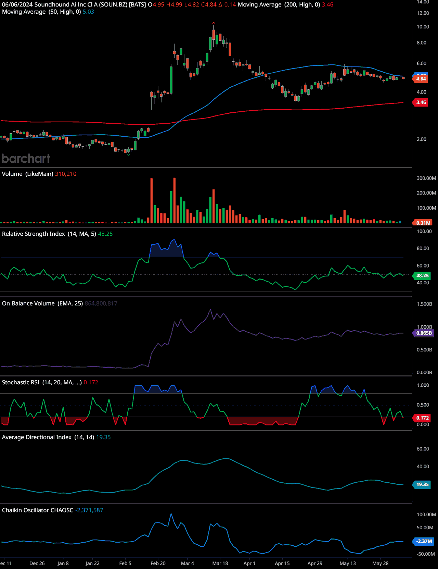Click the Moving Average (50, High, 0) legend
Image resolution: width=438 pixels, height=569 pixels.
tap(41, 12)
